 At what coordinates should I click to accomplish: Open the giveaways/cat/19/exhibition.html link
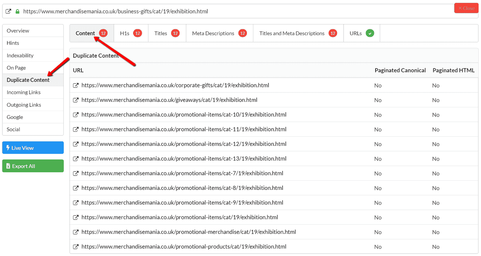(169, 100)
